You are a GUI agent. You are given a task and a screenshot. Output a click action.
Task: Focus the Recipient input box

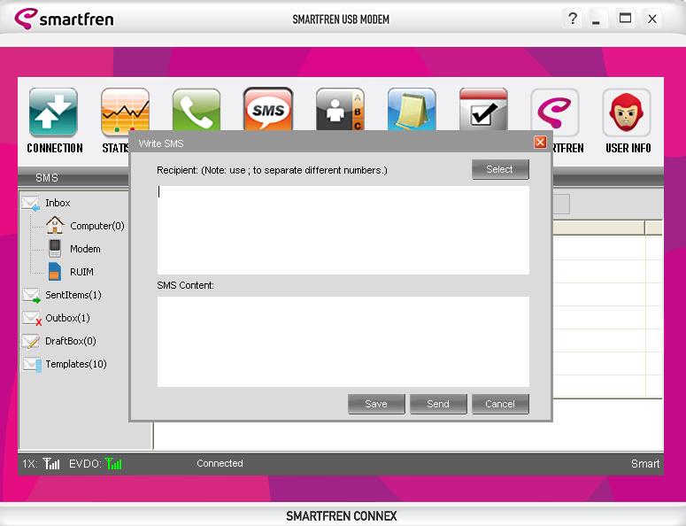pyautogui.click(x=343, y=230)
